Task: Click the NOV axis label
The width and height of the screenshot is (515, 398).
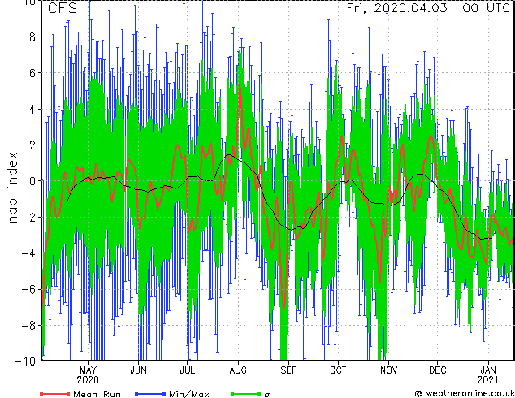Action: 388,370
